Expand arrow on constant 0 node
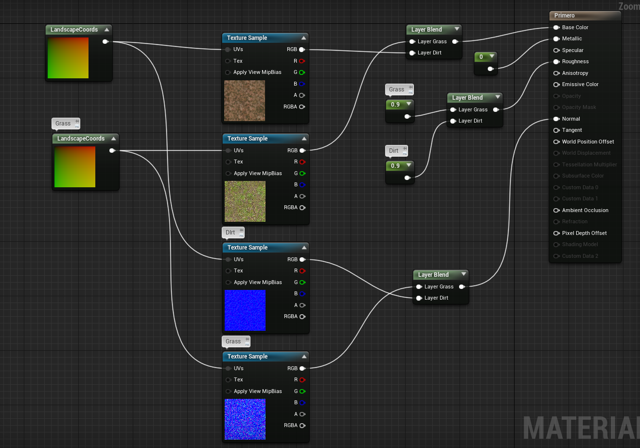The image size is (640, 448). (x=491, y=57)
